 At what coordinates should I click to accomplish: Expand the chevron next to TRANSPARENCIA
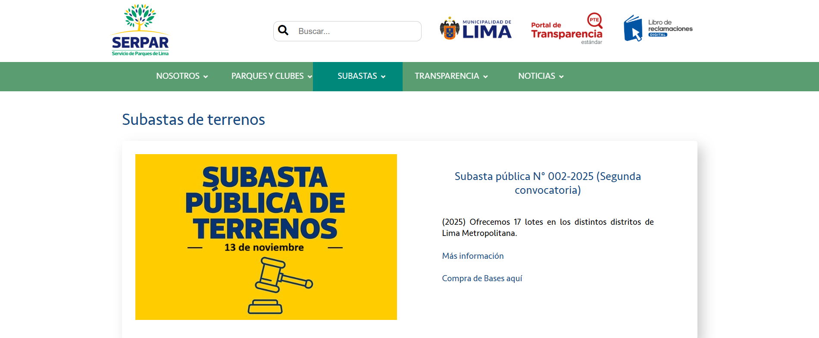coord(485,77)
